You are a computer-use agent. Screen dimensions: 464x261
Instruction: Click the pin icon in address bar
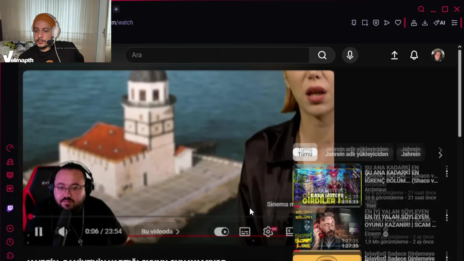click(x=354, y=23)
